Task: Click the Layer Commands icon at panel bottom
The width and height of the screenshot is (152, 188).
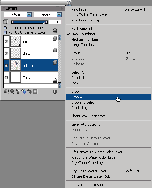Action: click(x=6, y=91)
